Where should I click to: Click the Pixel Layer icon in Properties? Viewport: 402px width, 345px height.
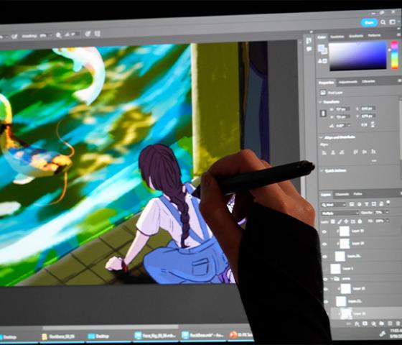(323, 93)
